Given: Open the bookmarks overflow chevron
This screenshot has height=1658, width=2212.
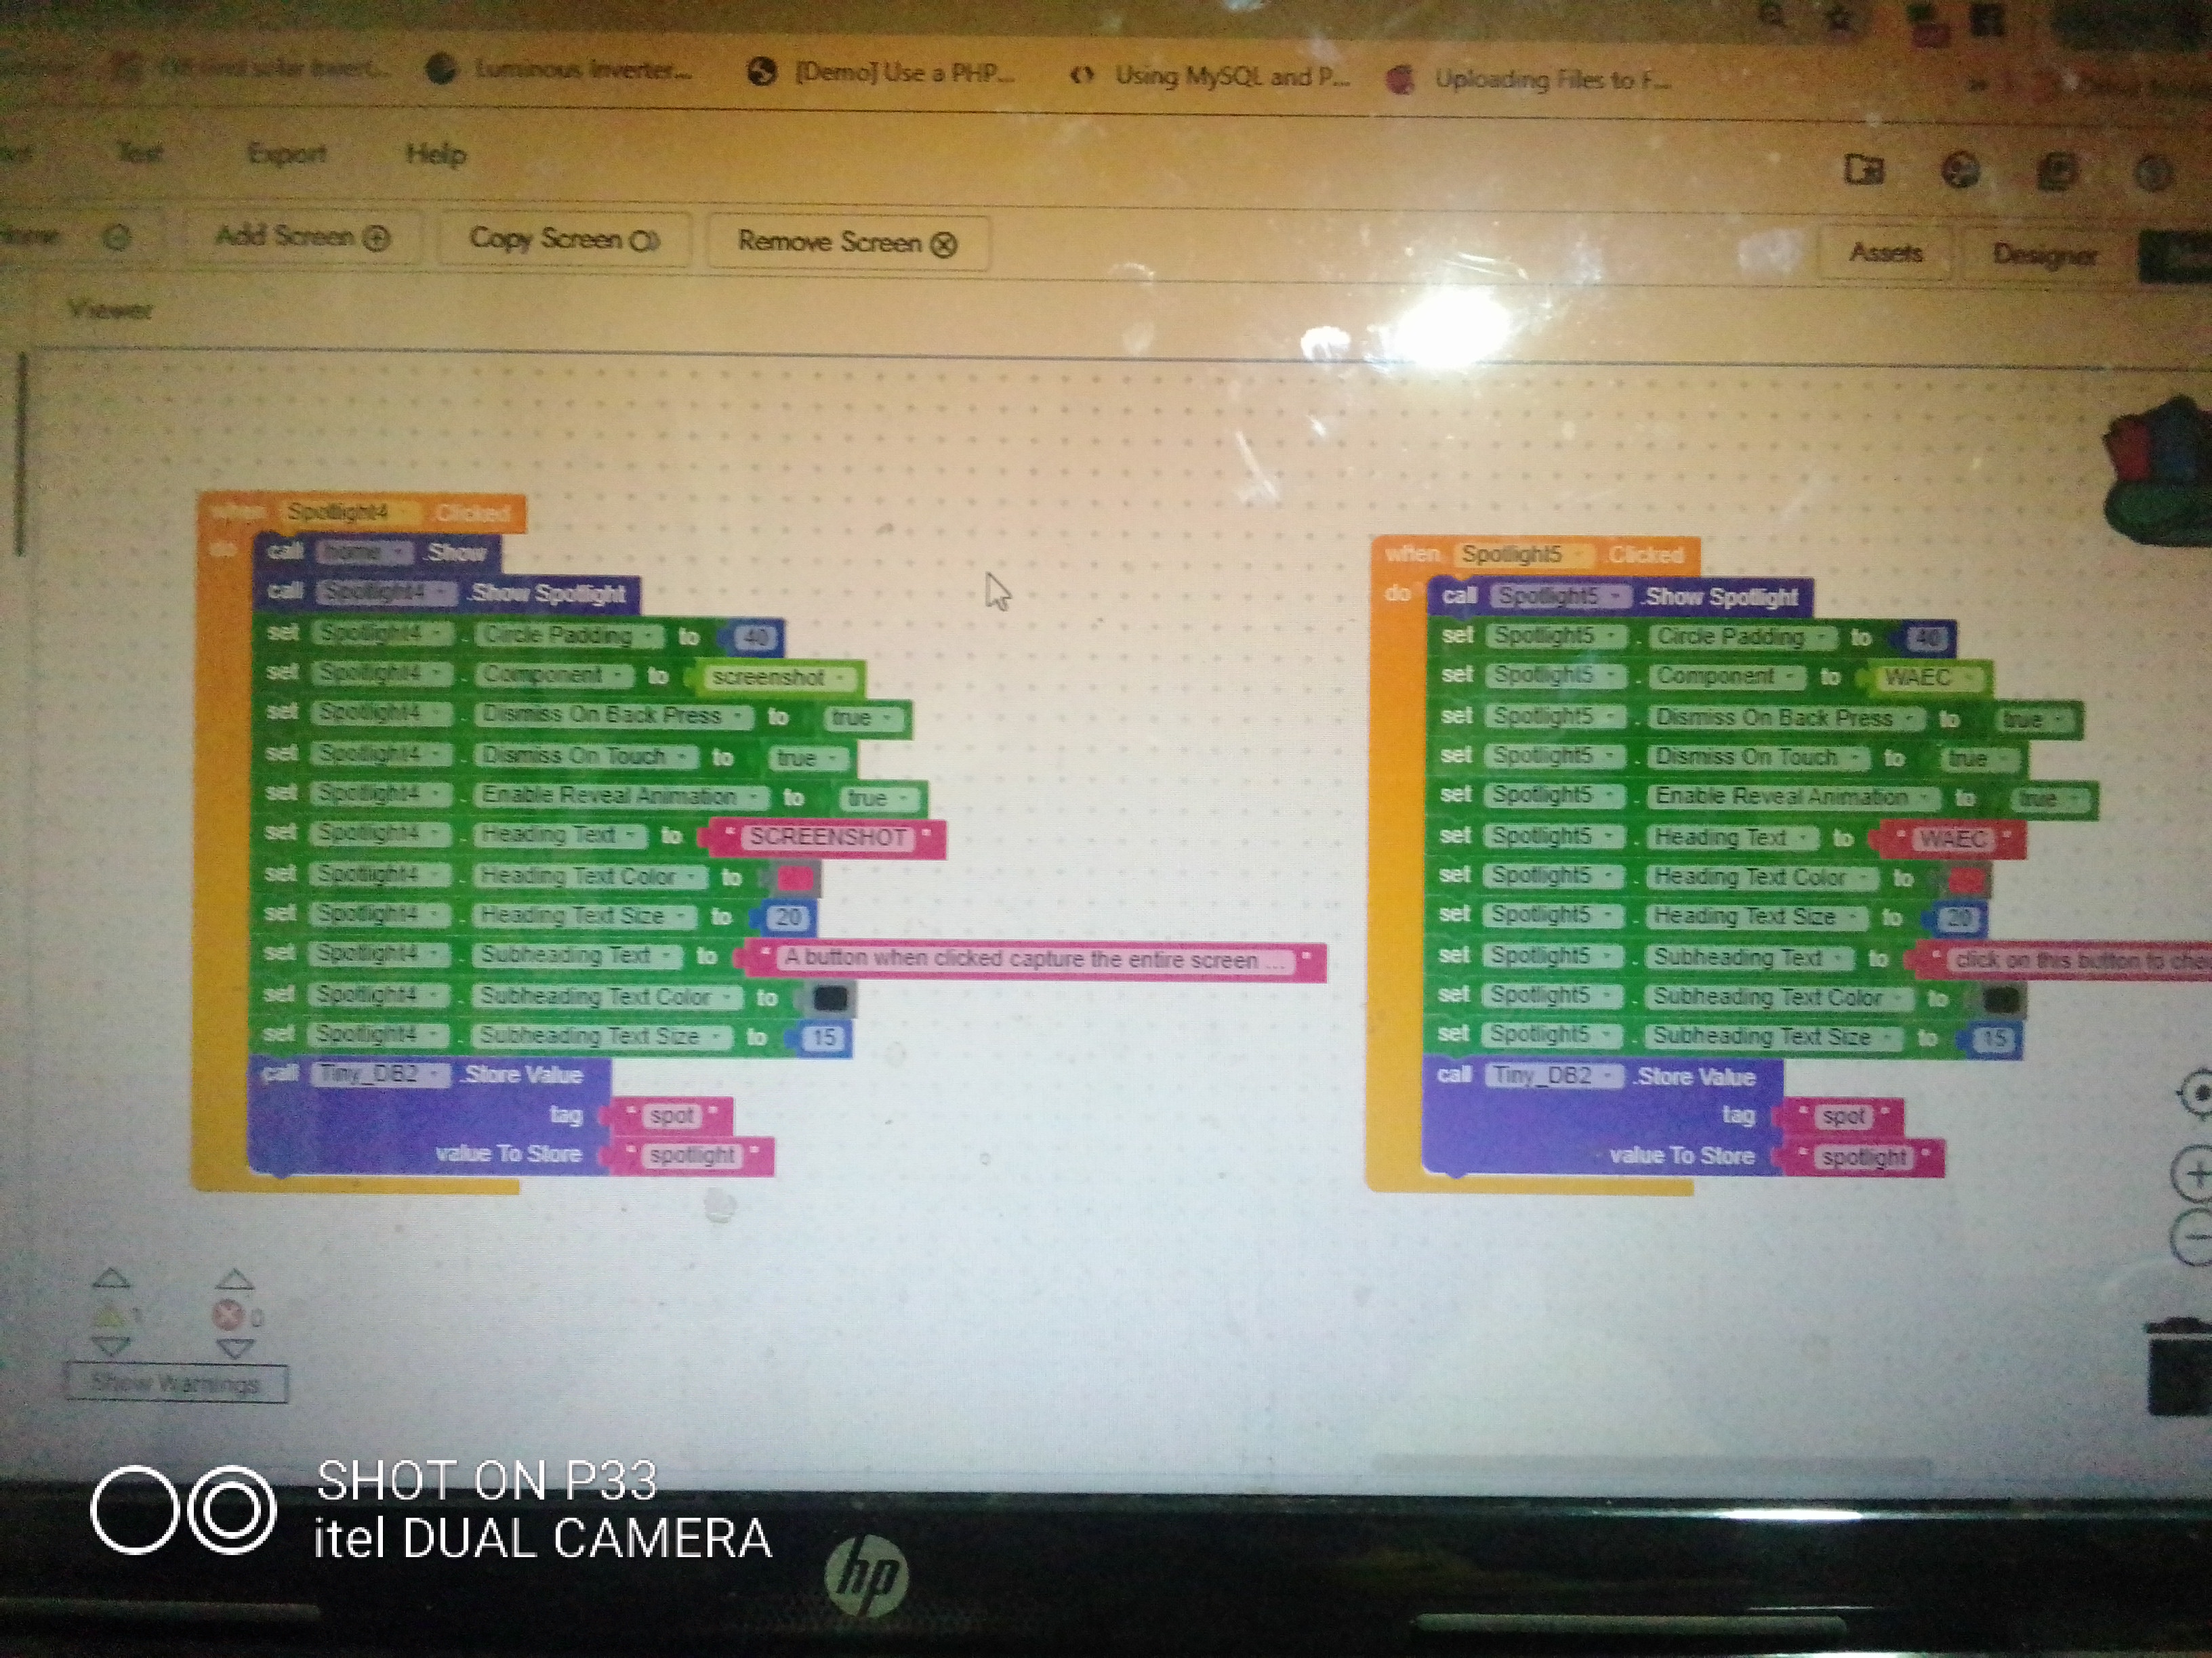Looking at the screenshot, I should [1977, 85].
